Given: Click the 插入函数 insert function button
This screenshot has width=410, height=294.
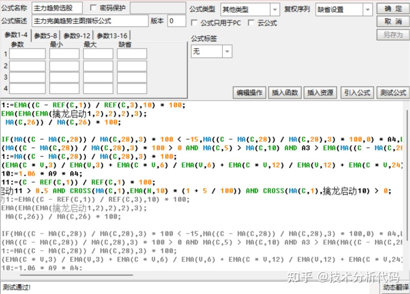Looking at the screenshot, I should coord(285,93).
